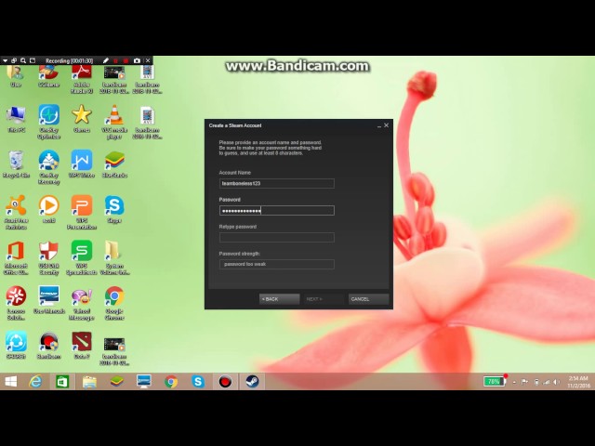
Task: Click the Bandicam pause recording icon
Action: point(115,60)
